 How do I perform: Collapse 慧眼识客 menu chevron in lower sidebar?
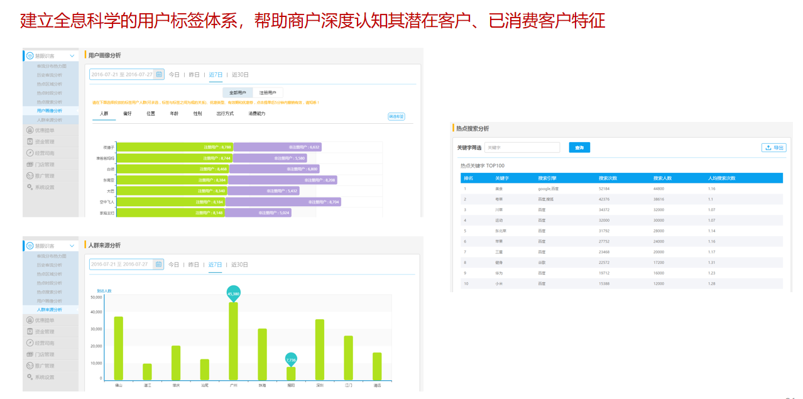tap(72, 246)
